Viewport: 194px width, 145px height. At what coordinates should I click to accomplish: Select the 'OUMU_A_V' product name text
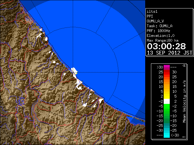[x=155, y=21]
